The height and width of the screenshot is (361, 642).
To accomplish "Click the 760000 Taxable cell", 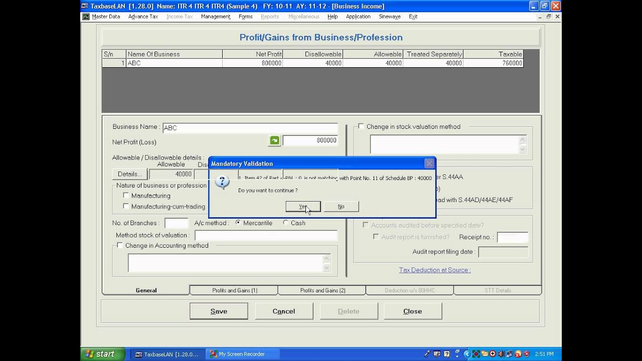I will click(493, 63).
